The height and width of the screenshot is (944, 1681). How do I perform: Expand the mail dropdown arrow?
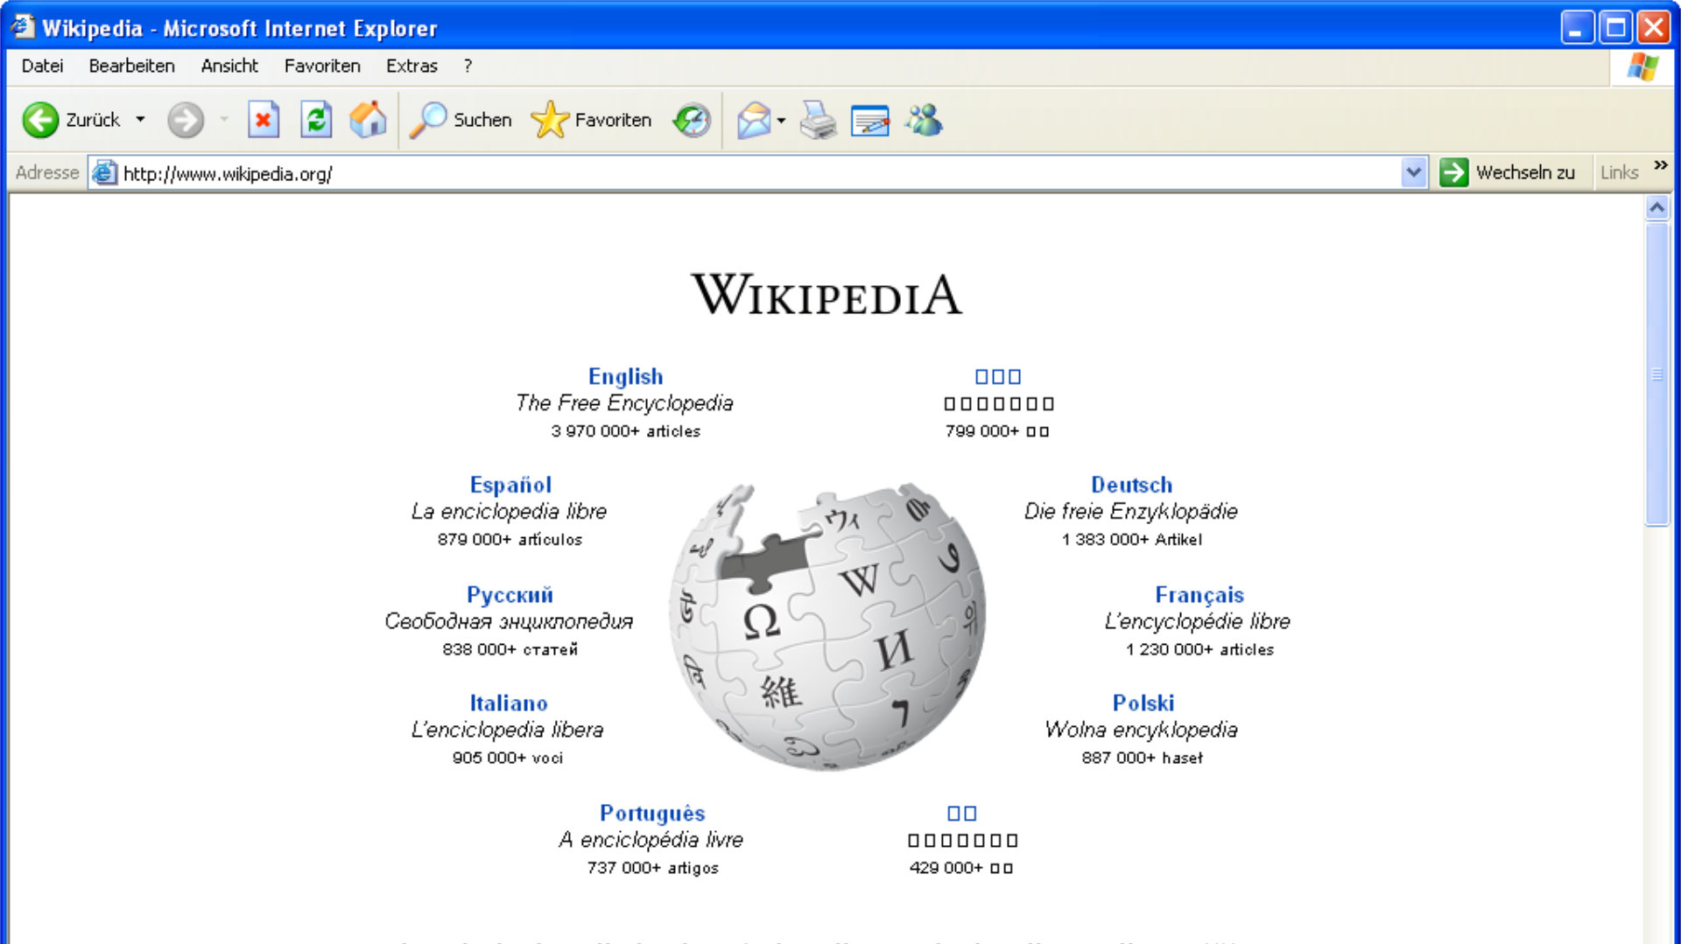pos(781,121)
